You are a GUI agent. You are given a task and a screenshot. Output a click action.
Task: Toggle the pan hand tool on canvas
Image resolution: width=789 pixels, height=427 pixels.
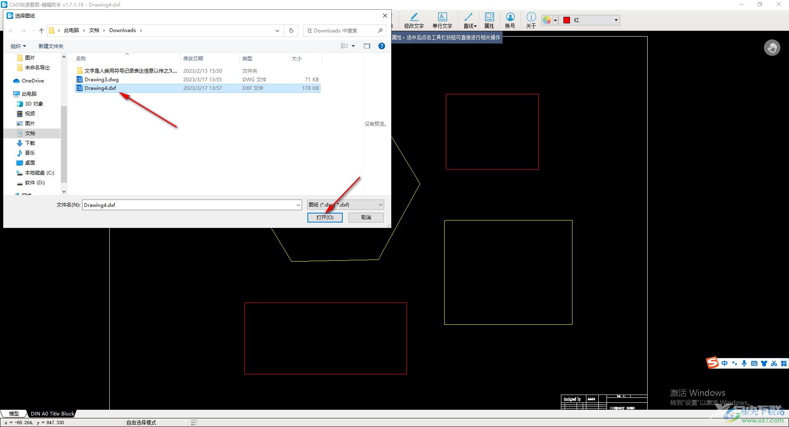(772, 48)
